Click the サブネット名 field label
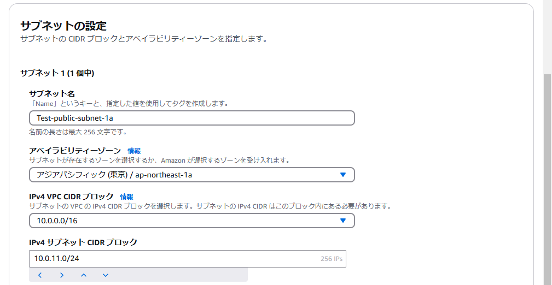The height and width of the screenshot is (285, 552). coord(51,94)
